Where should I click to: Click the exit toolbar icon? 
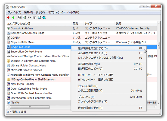click(x=44, y=18)
